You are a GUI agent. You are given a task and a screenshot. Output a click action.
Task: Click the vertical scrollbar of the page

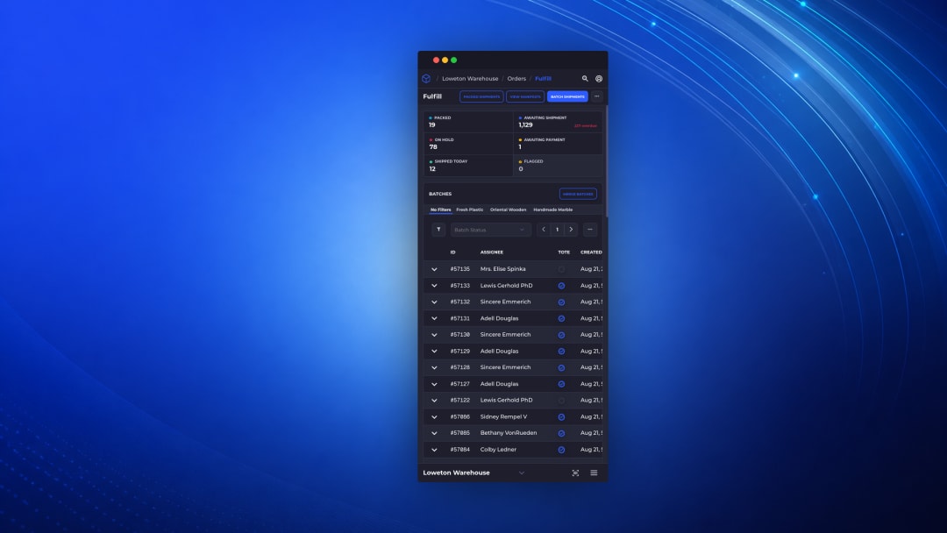point(606,161)
